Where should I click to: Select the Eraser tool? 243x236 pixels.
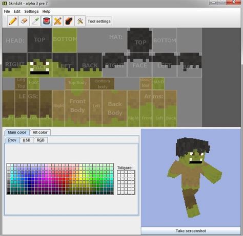click(x=24, y=21)
